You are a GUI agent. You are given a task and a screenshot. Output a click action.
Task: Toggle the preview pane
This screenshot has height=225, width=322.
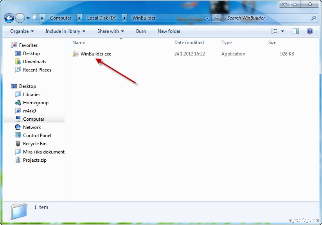[296, 31]
